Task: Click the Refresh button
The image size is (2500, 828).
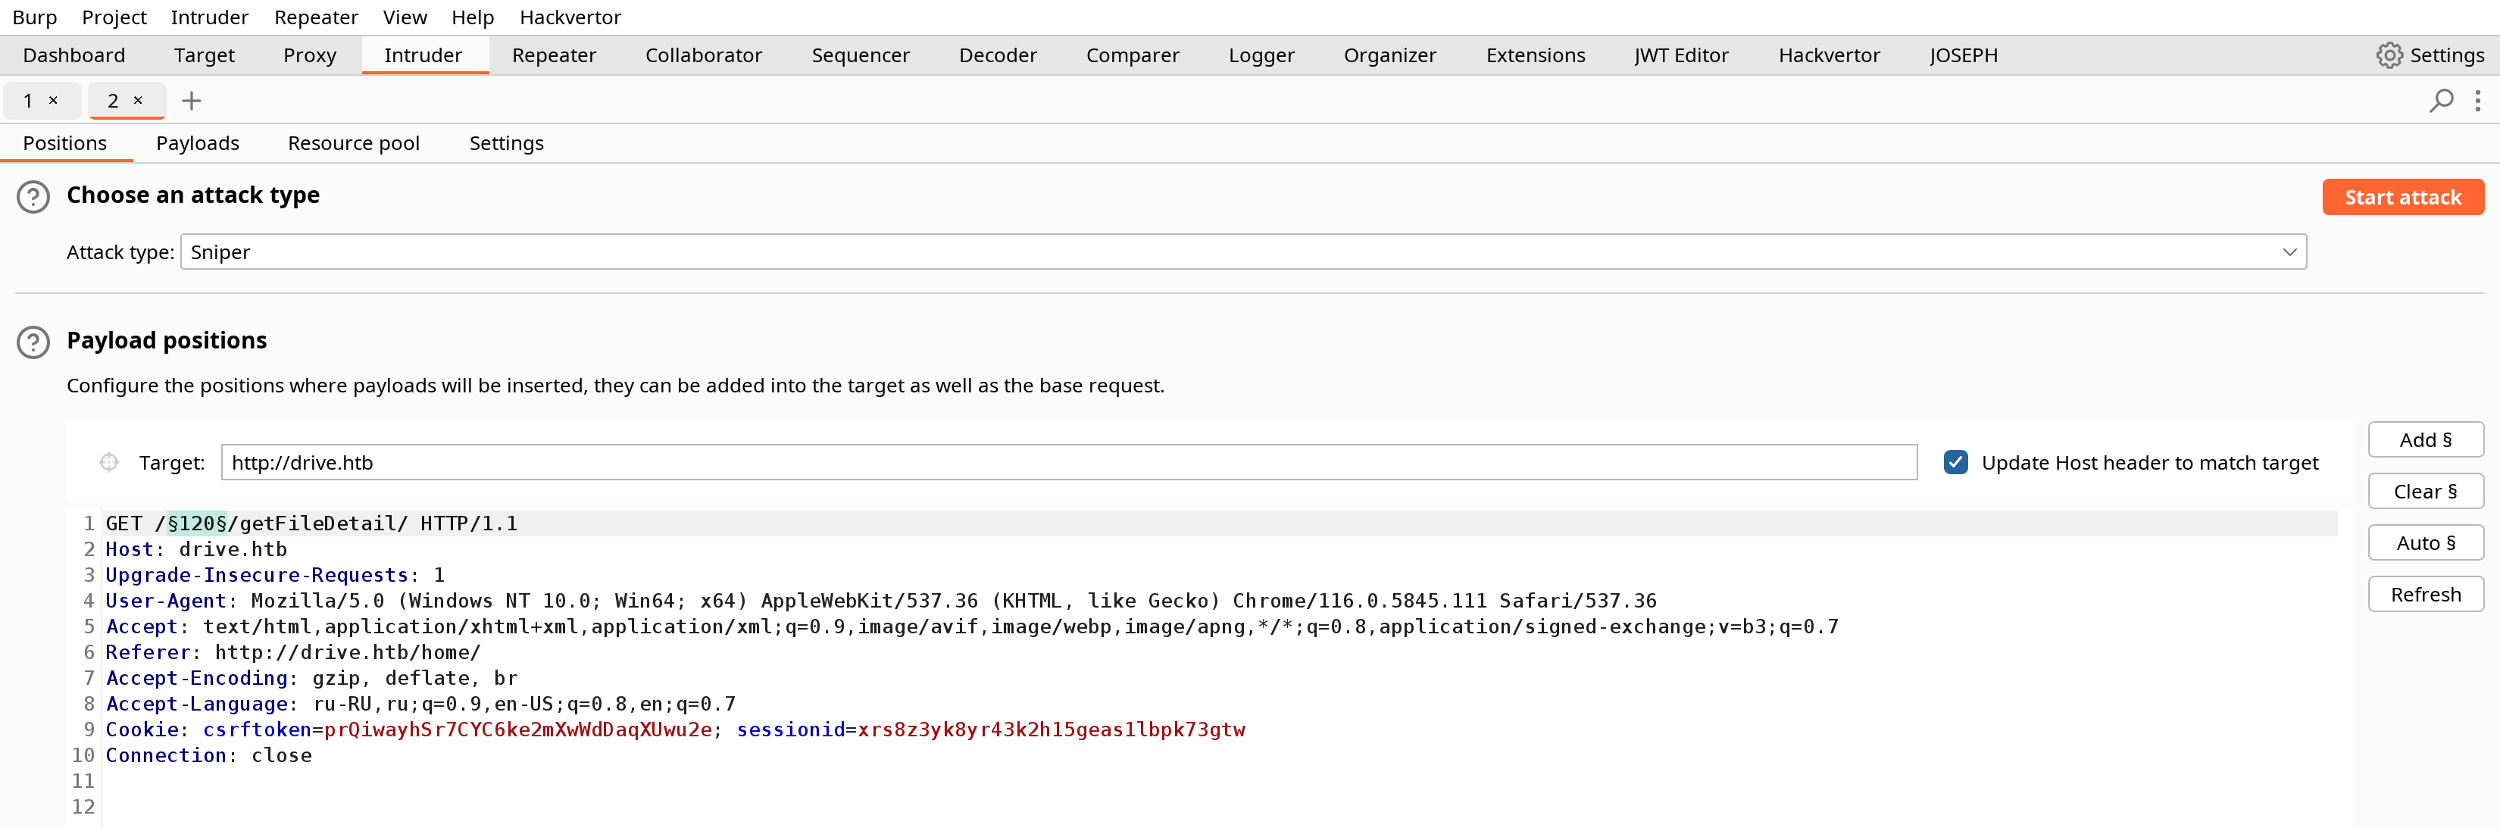Action: point(2425,594)
